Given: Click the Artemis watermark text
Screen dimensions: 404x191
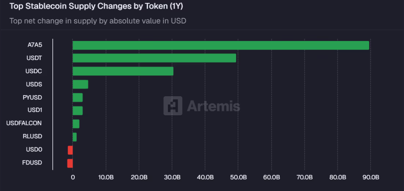Looking at the screenshot, I should pyautogui.click(x=213, y=106).
